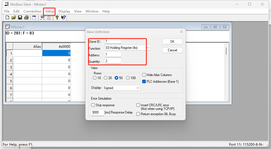Screen dimensions: 271x149
Task: Enable the Hide Alias Columns checkbox
Action: [144, 75]
